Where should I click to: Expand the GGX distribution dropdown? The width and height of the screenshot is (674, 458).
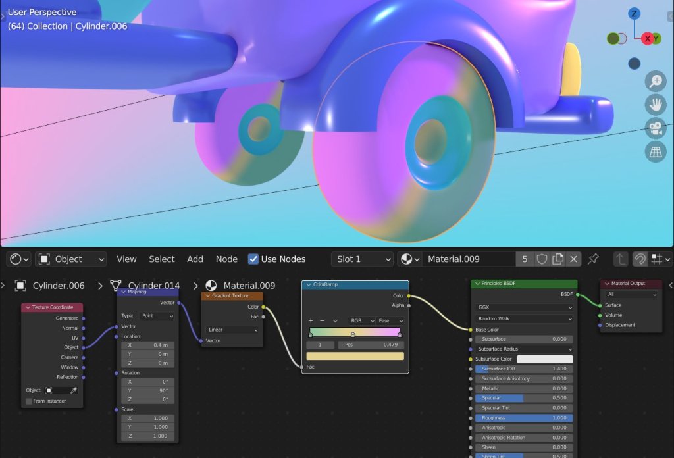click(x=523, y=307)
